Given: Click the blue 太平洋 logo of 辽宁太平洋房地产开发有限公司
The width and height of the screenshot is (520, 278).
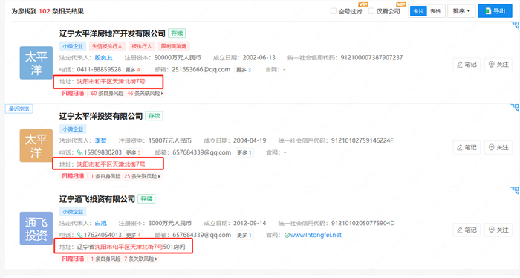Looking at the screenshot, I should click(x=36, y=62).
